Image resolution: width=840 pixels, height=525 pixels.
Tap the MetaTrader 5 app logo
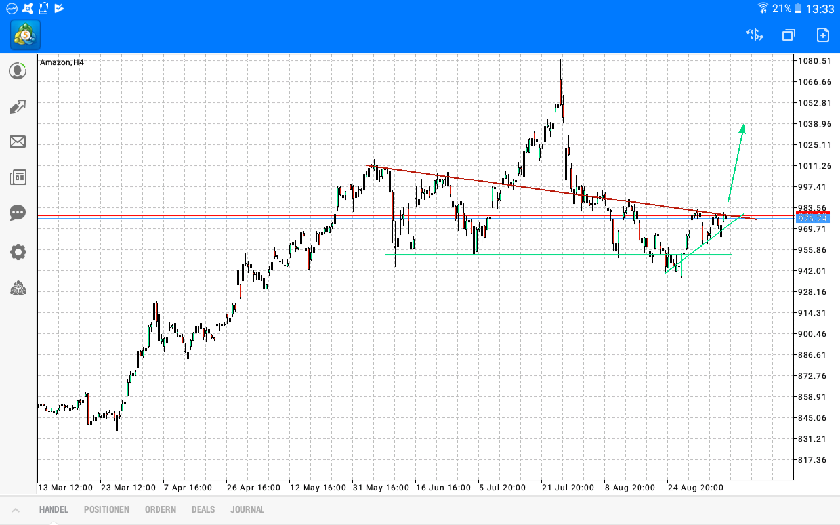click(x=26, y=35)
